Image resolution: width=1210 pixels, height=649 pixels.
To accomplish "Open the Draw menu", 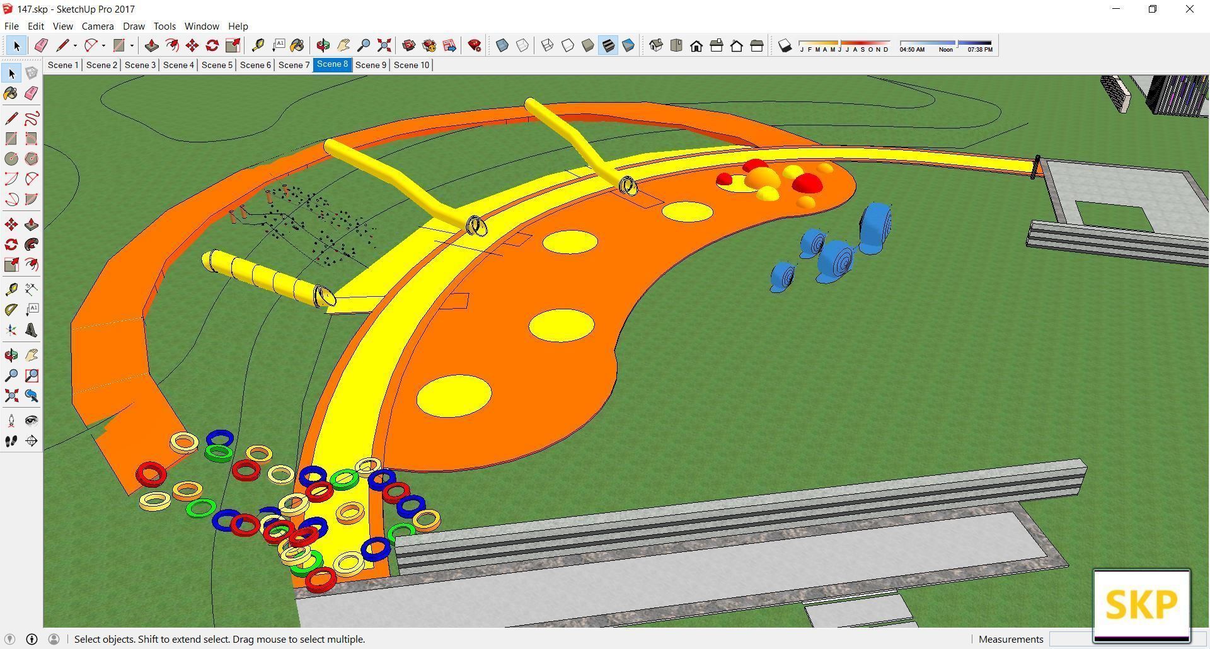I will 134,26.
